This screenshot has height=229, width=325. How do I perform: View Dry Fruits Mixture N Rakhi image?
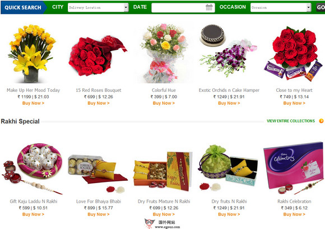[163, 171]
